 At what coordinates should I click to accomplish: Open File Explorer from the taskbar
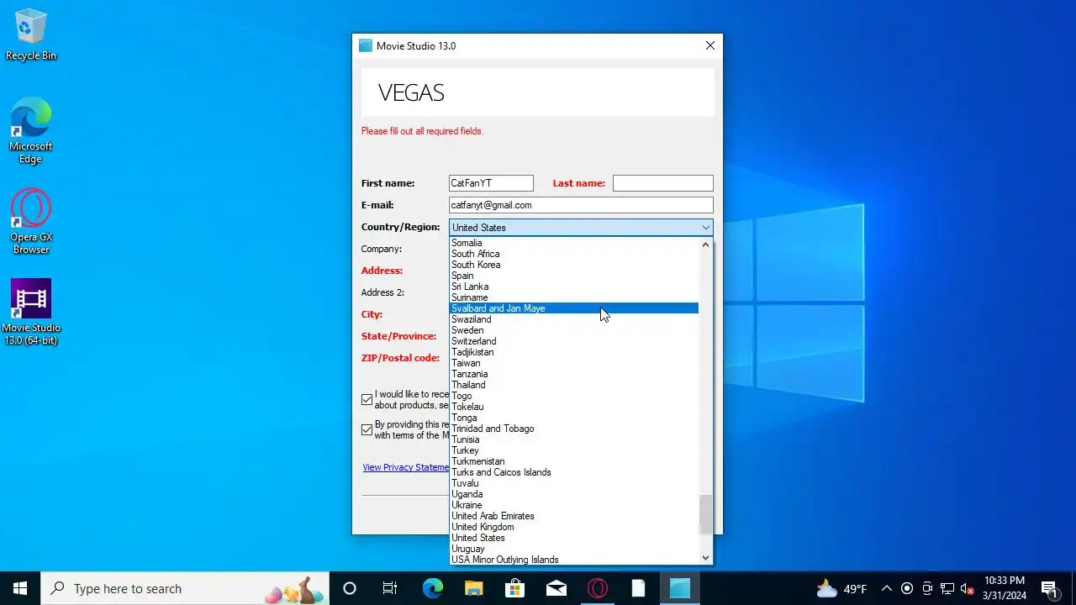[474, 588]
